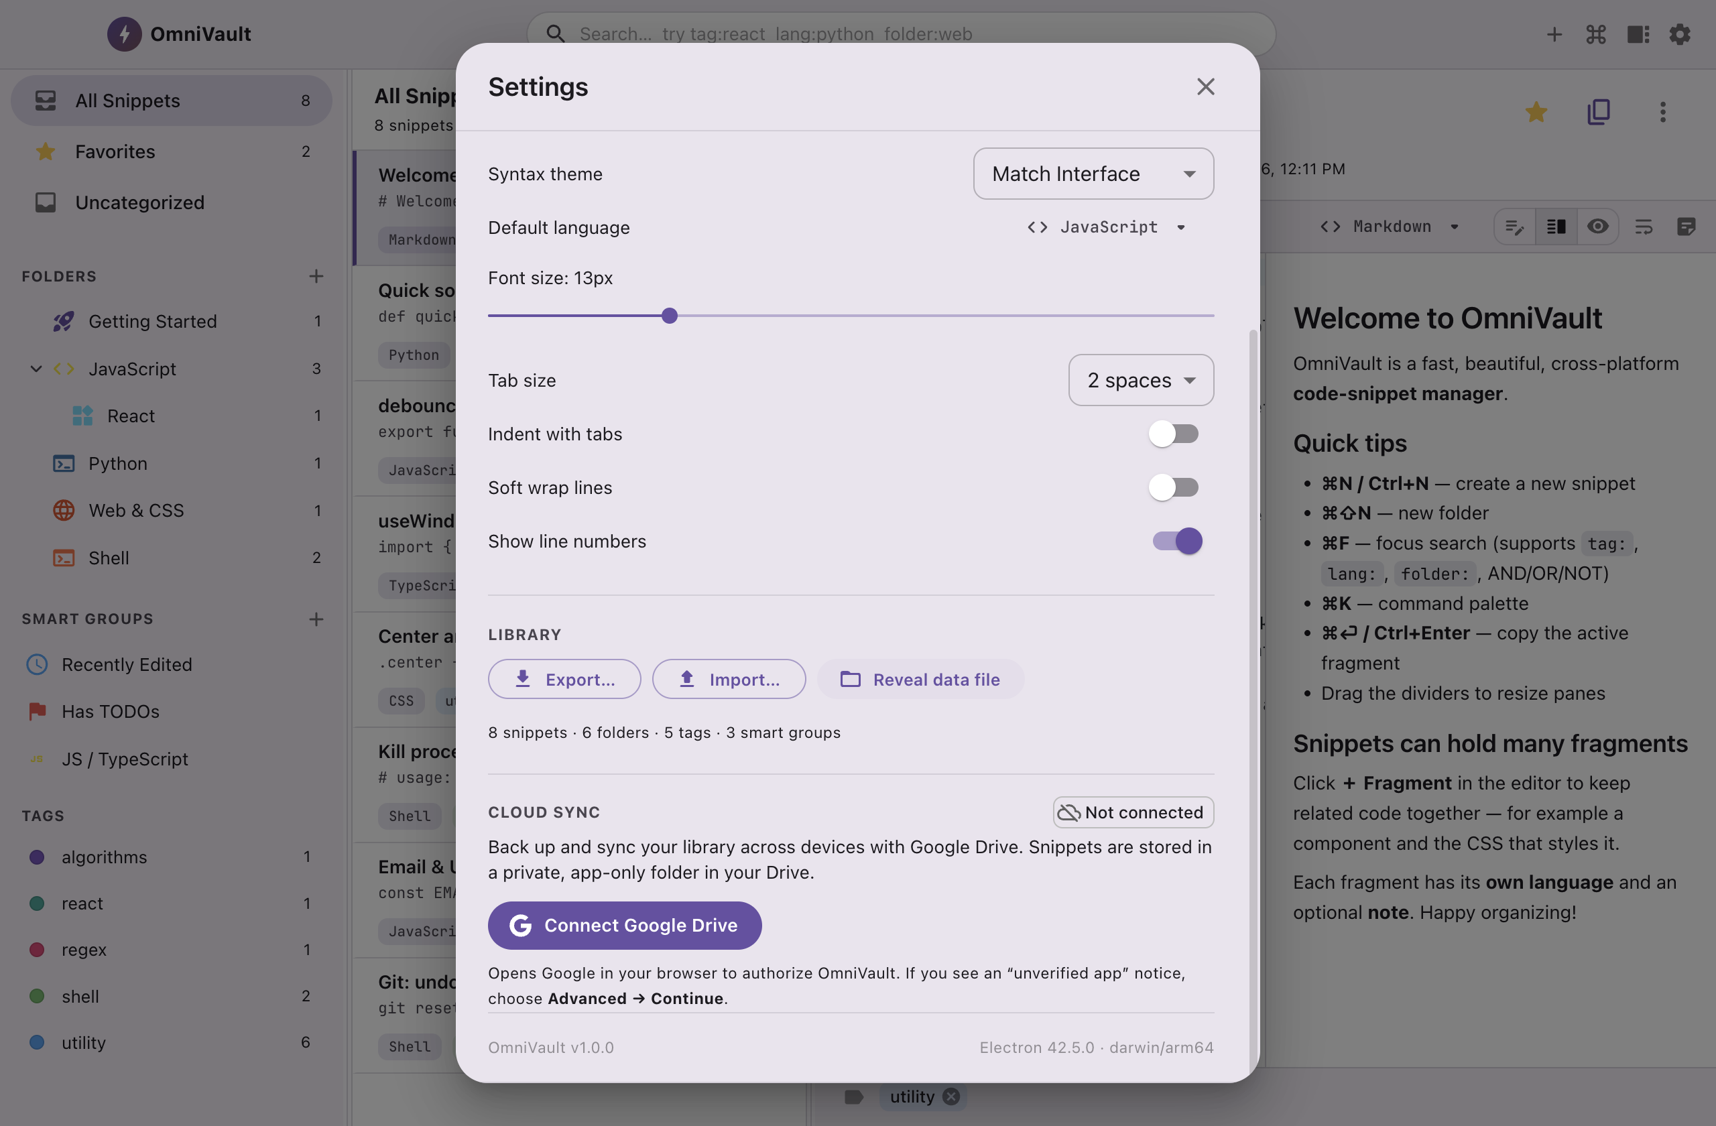Open the Recently Edited smart group
This screenshot has height=1126, width=1716.
[x=172, y=665]
